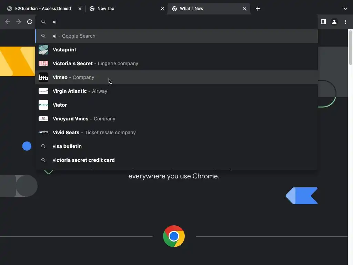
Task: Click the back navigation arrow
Action: pyautogui.click(x=8, y=22)
